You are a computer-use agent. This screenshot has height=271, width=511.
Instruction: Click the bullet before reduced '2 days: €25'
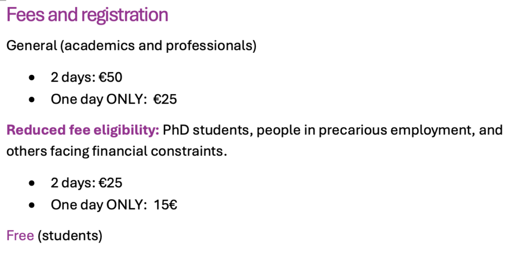[x=32, y=183]
